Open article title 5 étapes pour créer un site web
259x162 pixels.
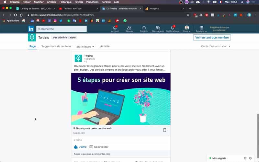point(92,128)
